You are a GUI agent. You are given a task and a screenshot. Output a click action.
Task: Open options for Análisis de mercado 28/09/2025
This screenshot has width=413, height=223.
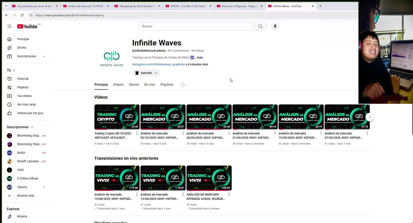click(x=229, y=133)
